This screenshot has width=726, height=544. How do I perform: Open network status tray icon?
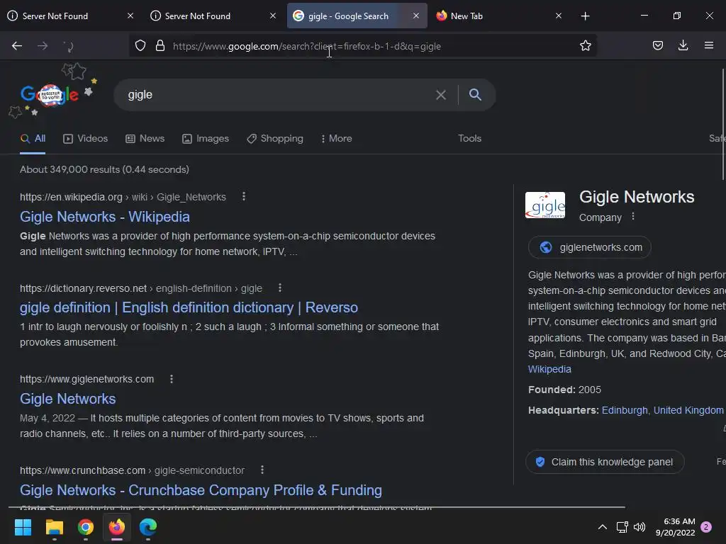click(x=622, y=527)
